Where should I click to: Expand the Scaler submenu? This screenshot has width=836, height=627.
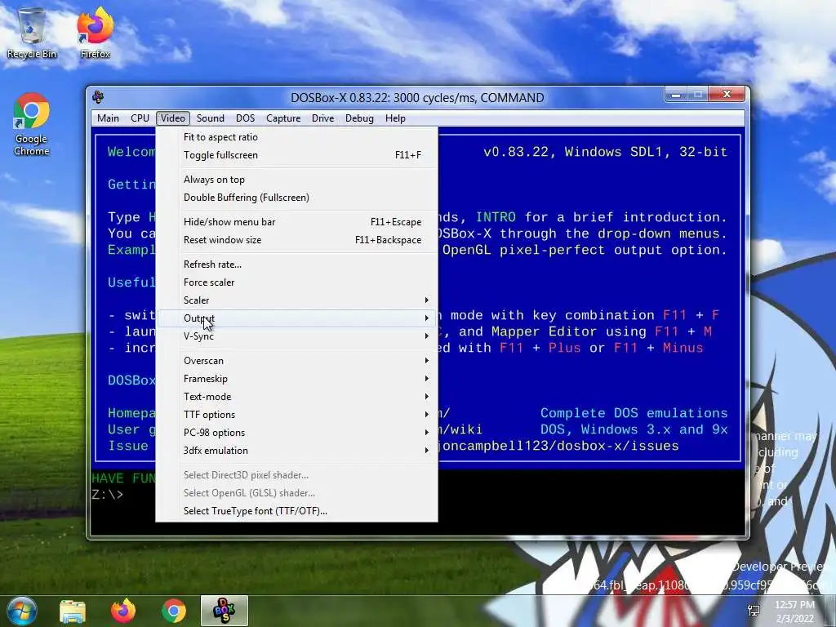pyautogui.click(x=296, y=300)
